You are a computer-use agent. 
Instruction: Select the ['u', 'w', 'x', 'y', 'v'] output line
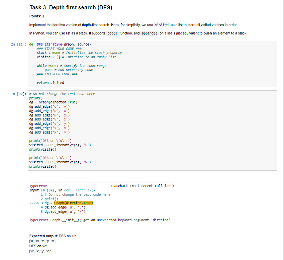tap(43, 241)
